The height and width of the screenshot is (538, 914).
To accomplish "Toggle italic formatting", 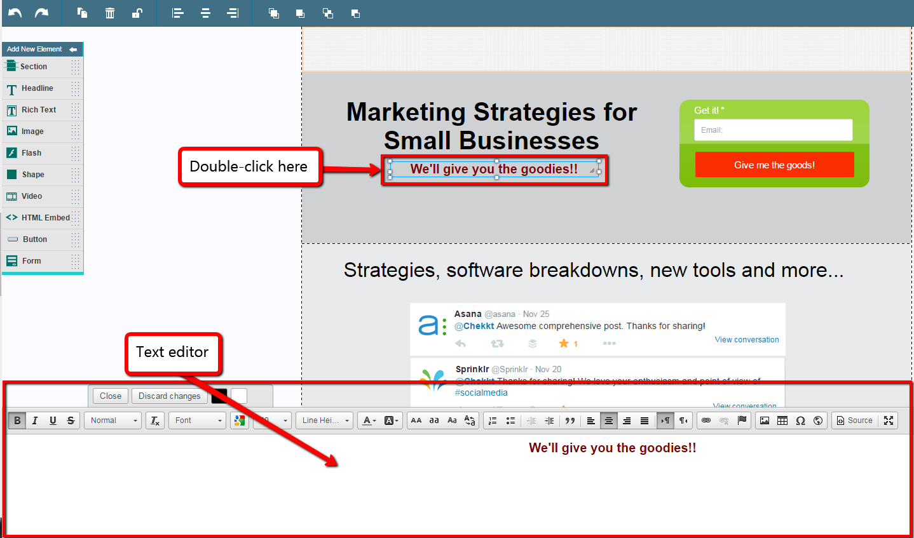I will (35, 420).
